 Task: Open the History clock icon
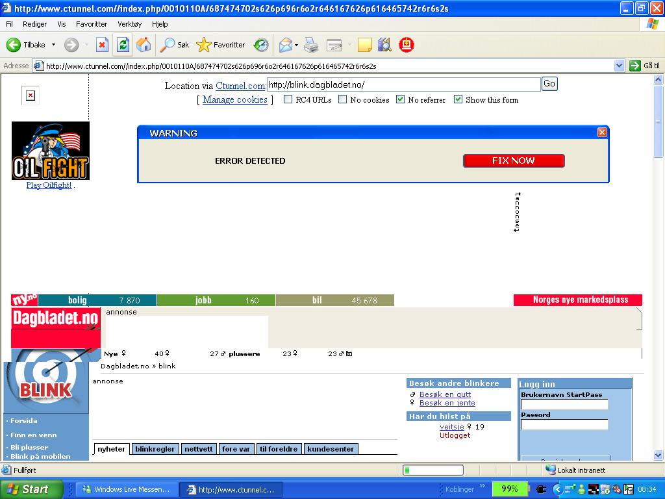coord(261,45)
